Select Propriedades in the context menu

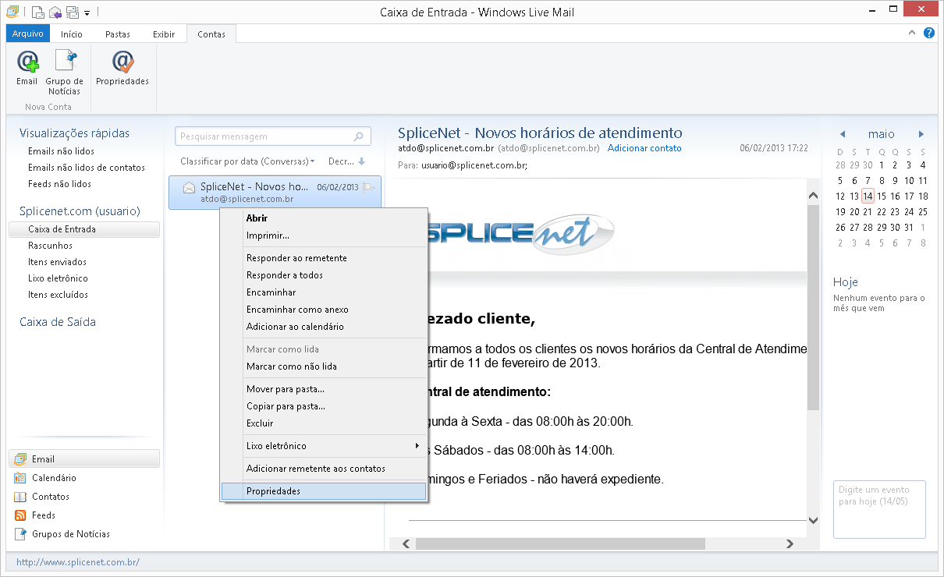pyautogui.click(x=325, y=491)
